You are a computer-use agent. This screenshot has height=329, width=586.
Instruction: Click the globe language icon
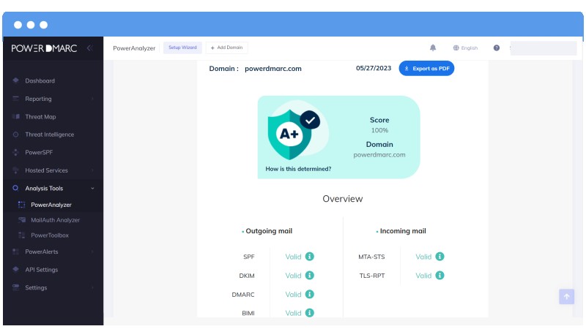tap(456, 48)
